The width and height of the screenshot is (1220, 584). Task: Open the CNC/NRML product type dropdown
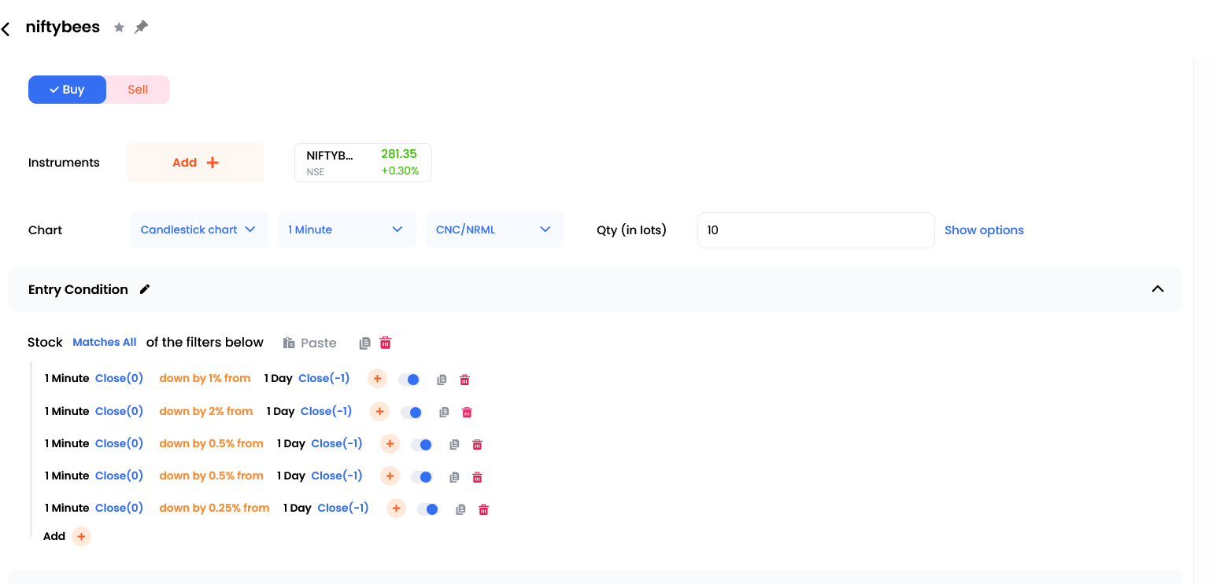coord(494,230)
